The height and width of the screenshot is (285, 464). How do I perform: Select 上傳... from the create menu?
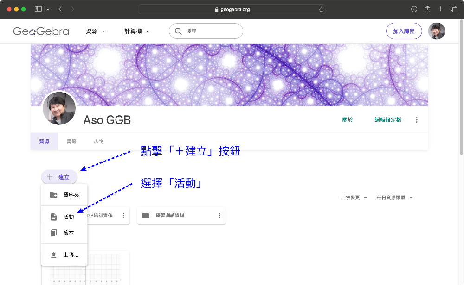[x=64, y=254]
